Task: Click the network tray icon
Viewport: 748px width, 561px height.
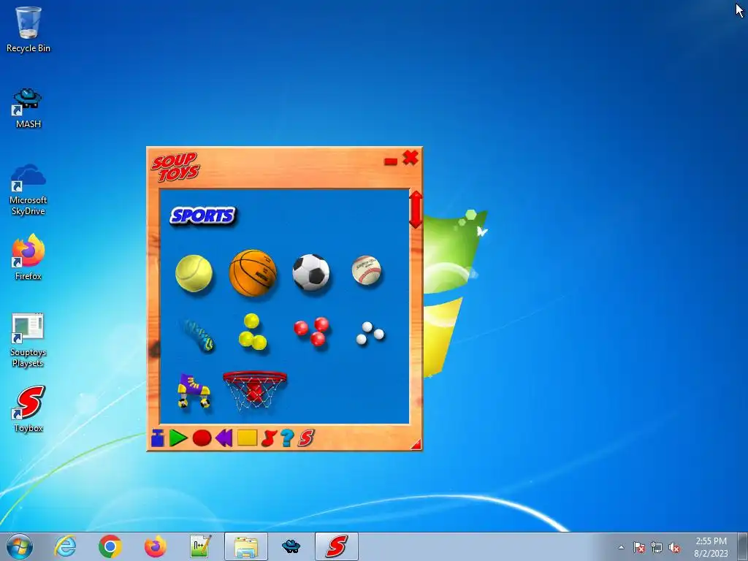Action: pyautogui.click(x=657, y=547)
